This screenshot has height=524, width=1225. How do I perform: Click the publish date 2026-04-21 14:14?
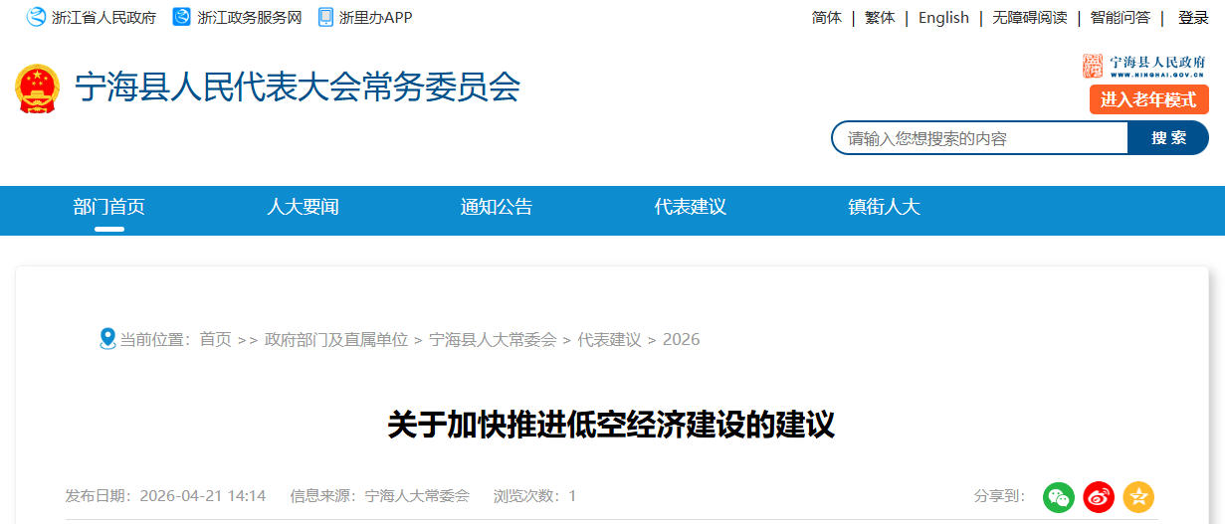tap(202, 496)
